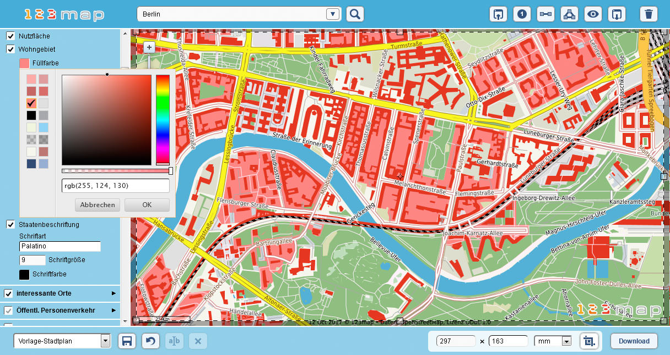The width and height of the screenshot is (670, 355).
Task: Uncheck the Wohngebiet checkbox
Action: coord(10,49)
